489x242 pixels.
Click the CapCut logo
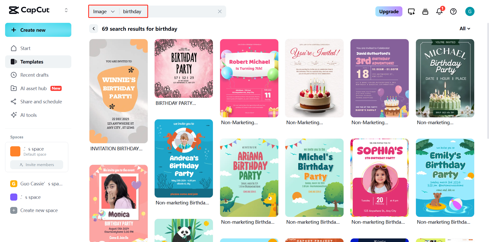(29, 10)
